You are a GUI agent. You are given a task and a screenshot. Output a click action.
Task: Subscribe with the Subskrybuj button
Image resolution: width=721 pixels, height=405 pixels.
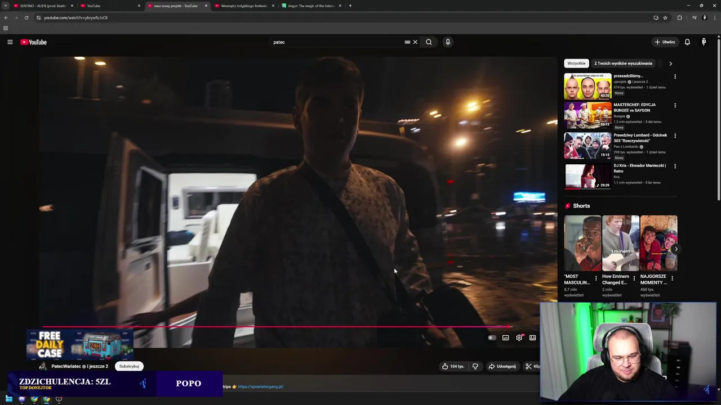click(x=129, y=366)
